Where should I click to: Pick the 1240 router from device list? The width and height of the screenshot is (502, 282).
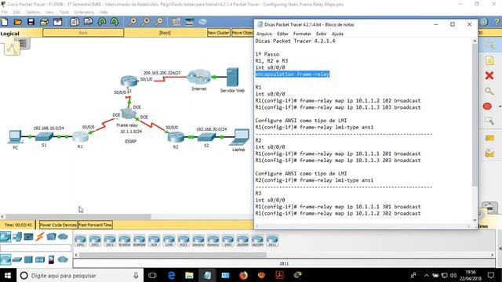(x=169, y=240)
